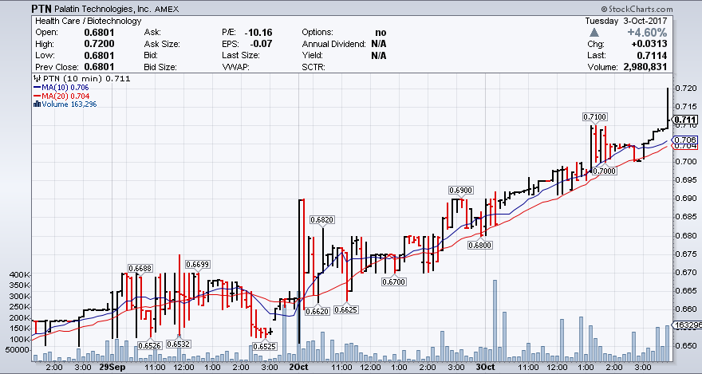Viewport: 702px width, 374px height.
Task: Click the Volume bars legend icon
Action: tap(35, 104)
